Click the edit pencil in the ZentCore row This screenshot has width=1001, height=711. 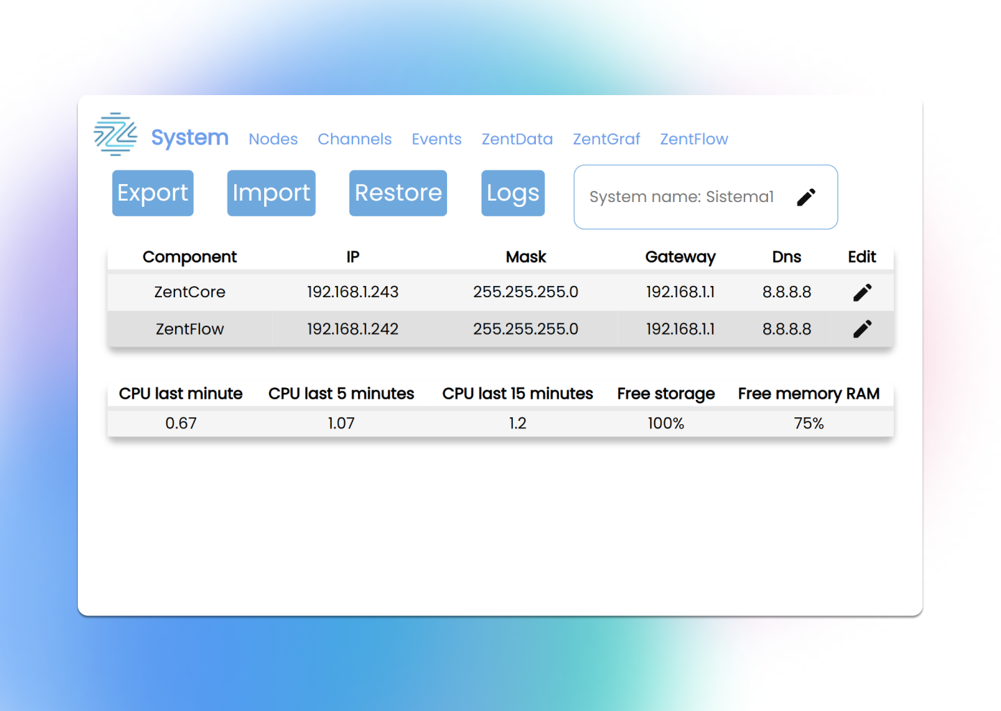(862, 292)
